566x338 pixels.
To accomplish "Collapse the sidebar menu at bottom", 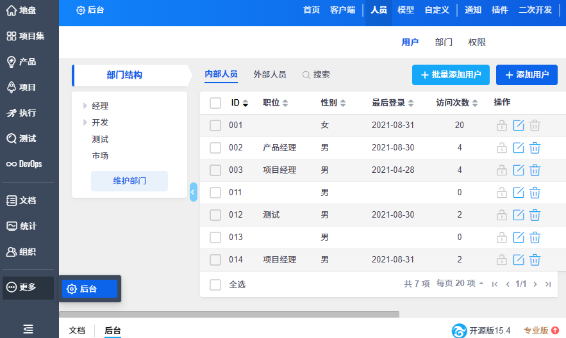I will click(x=28, y=328).
